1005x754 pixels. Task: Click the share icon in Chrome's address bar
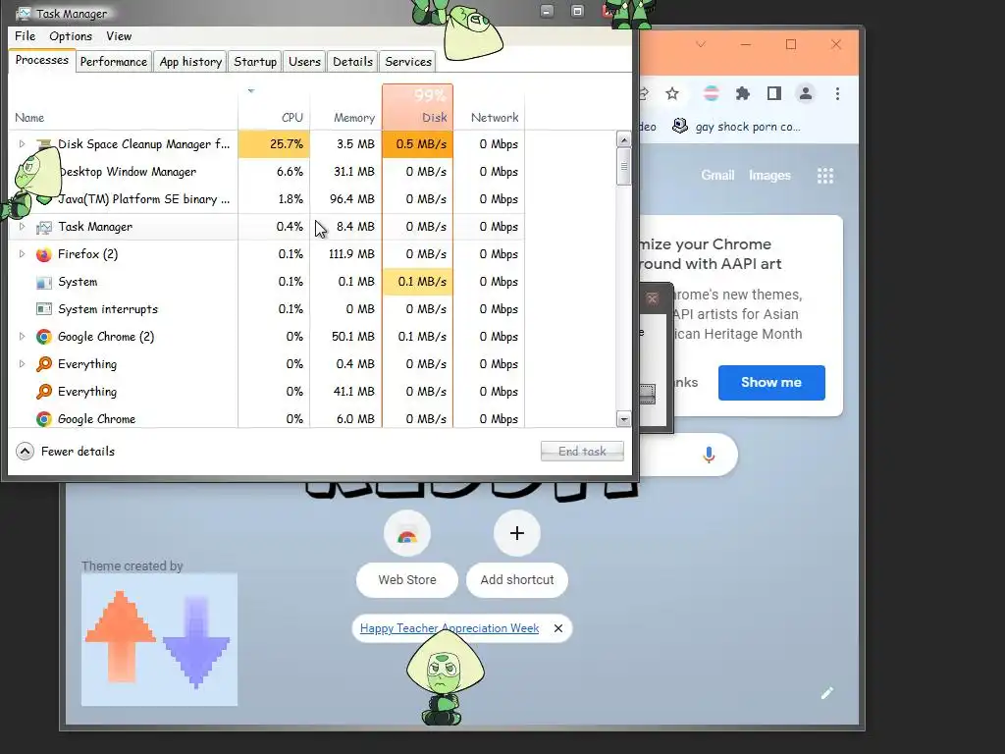tap(643, 93)
